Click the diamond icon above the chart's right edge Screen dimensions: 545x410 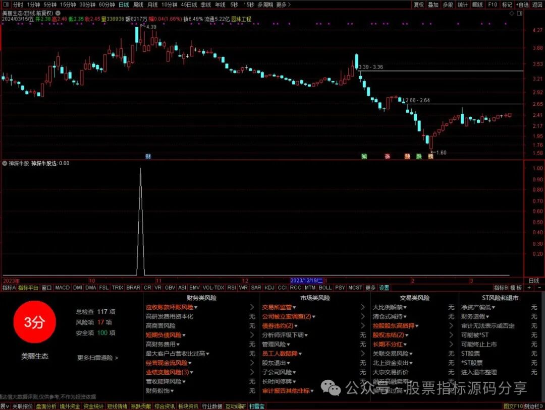tap(512, 13)
